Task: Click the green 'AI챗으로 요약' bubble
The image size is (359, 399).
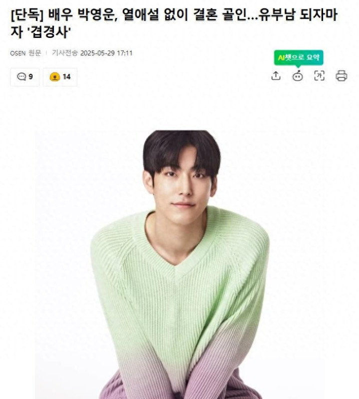Action: pyautogui.click(x=299, y=58)
